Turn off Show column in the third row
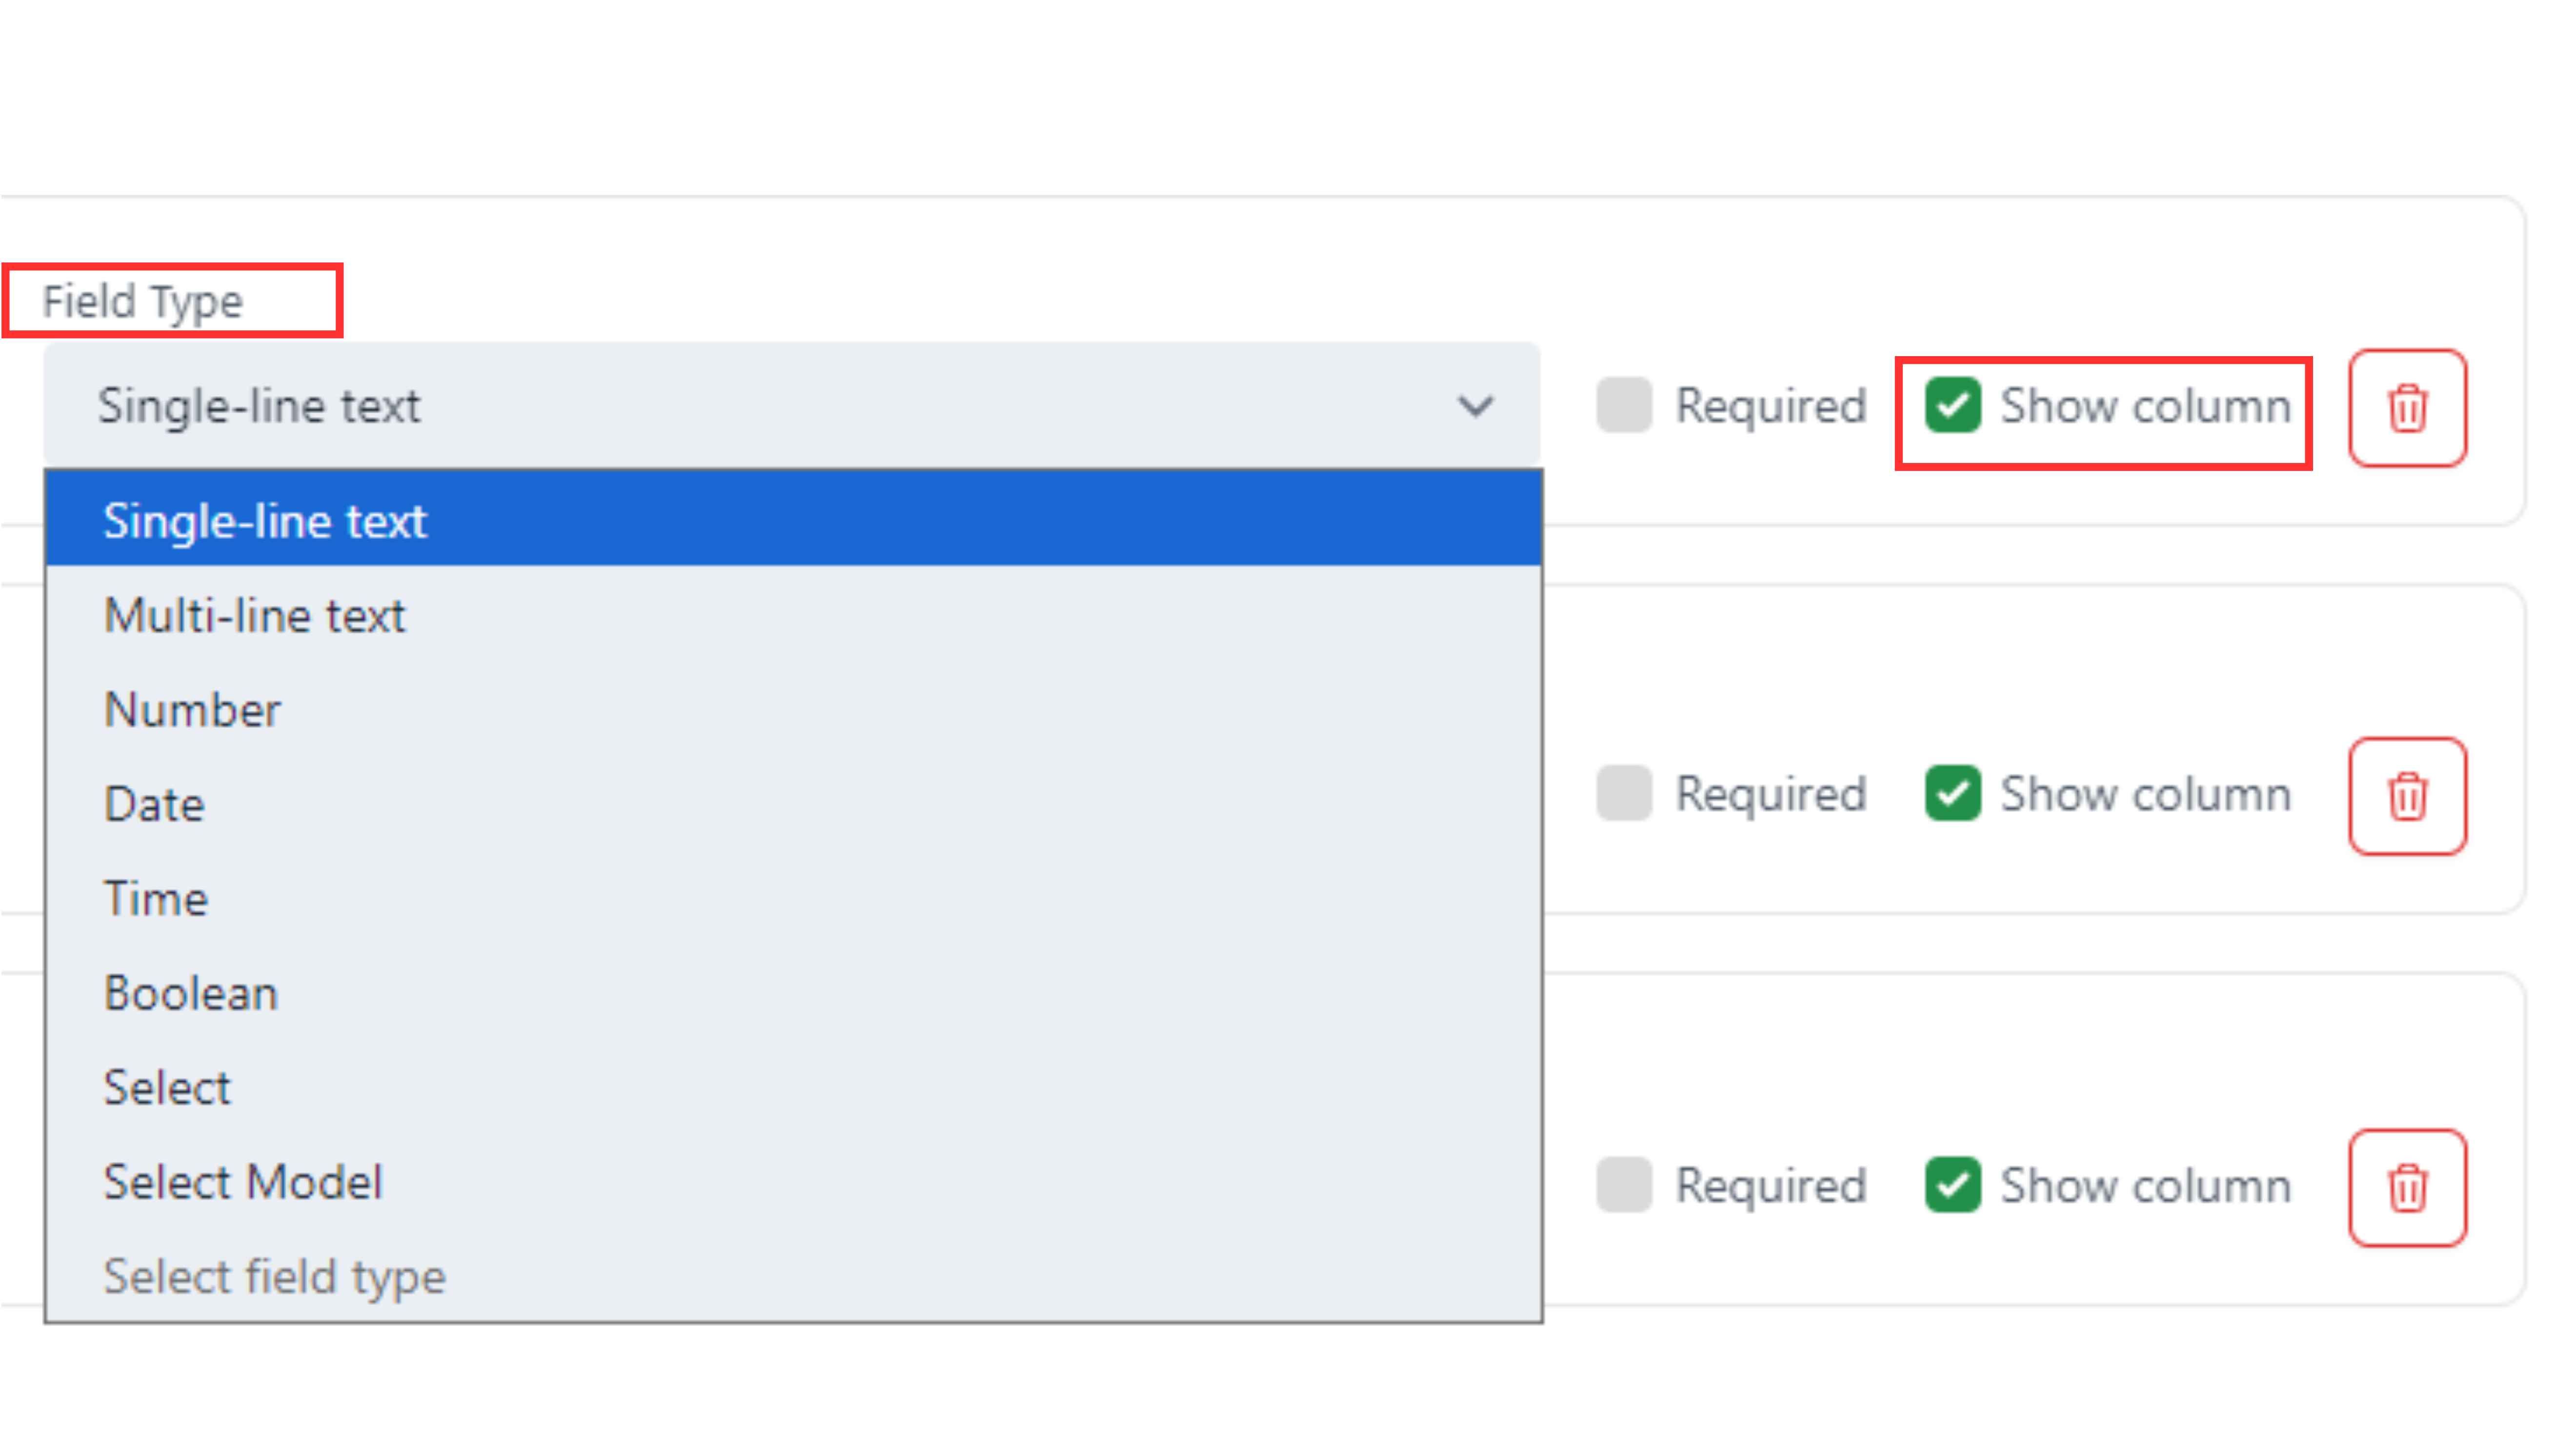2576x1449 pixels. pyautogui.click(x=1952, y=1185)
